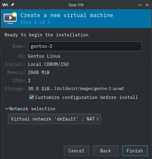Pin the window with the pushpin icon
This screenshot has height=159, width=152.
[x=12, y=5]
